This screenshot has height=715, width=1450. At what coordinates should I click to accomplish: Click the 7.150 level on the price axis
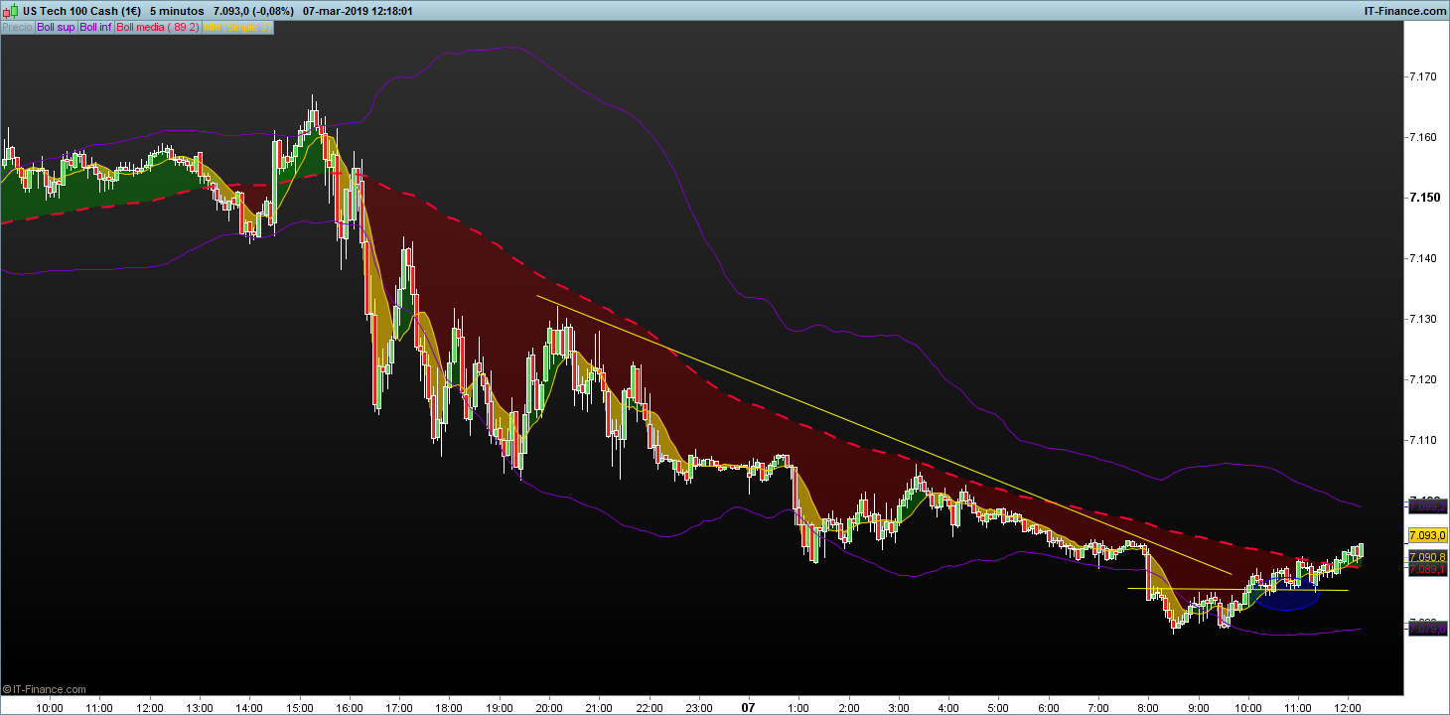(x=1424, y=198)
